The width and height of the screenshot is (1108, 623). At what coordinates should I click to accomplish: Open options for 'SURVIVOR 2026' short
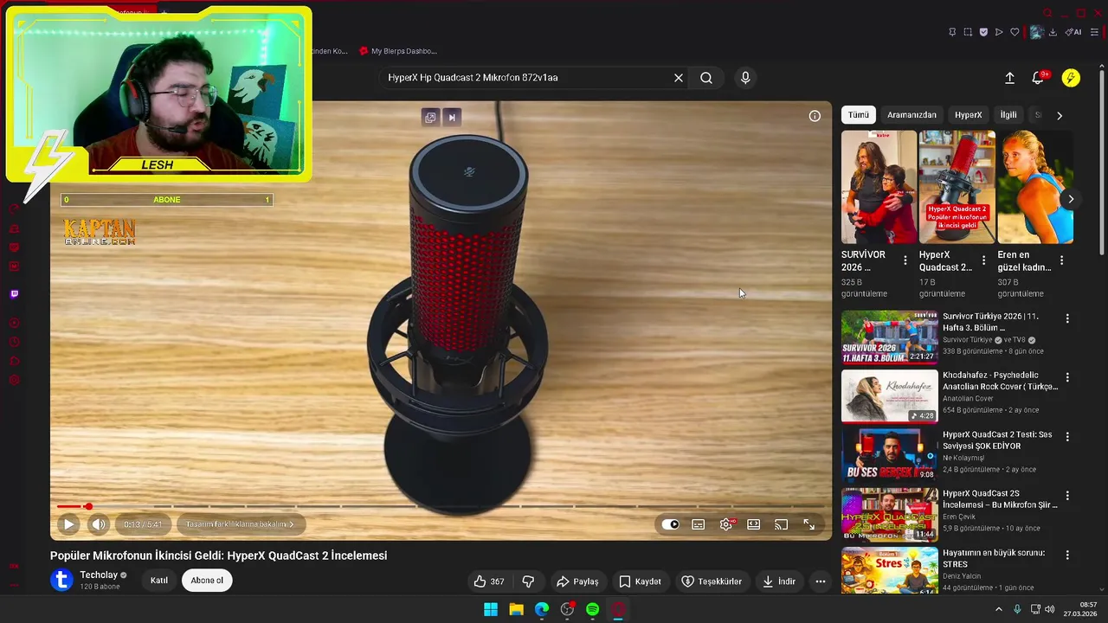[x=905, y=260]
